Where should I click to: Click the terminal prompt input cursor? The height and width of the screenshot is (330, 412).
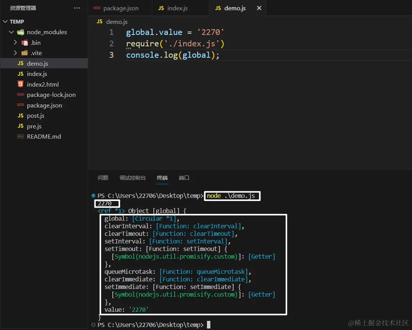tap(208, 325)
